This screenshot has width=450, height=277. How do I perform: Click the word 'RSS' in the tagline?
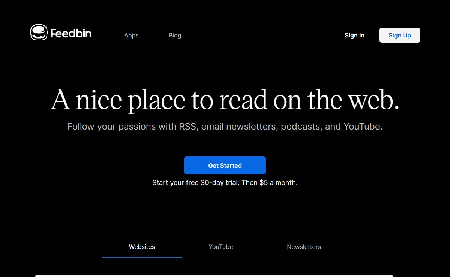point(187,127)
